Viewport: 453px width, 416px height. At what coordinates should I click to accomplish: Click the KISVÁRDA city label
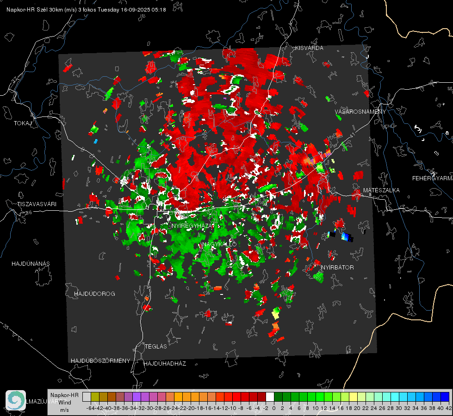(309, 48)
